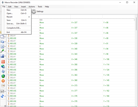Open the View menu
Screen dimensions: 138x107
coord(16,7)
